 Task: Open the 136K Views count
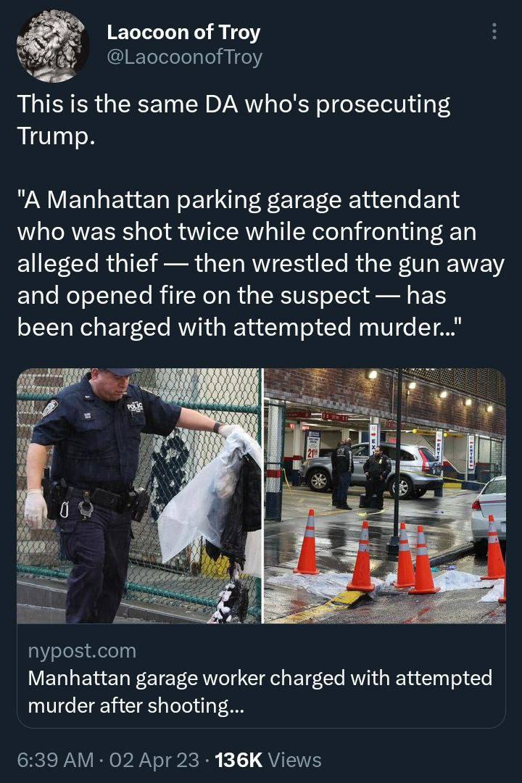(x=268, y=760)
